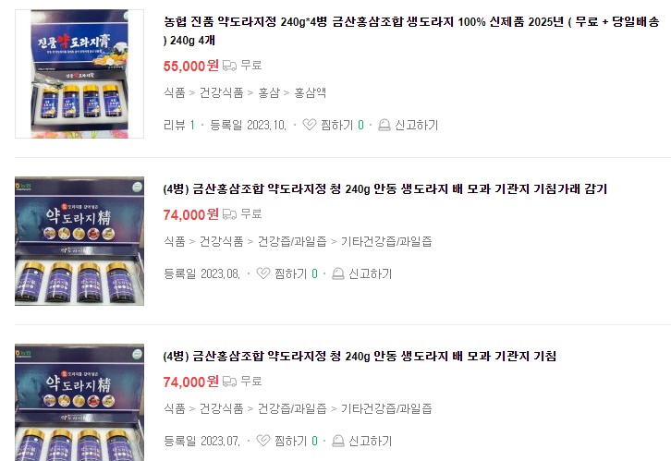Open the 농협 진품 약도라지정 240g*4병 product title

point(411,30)
